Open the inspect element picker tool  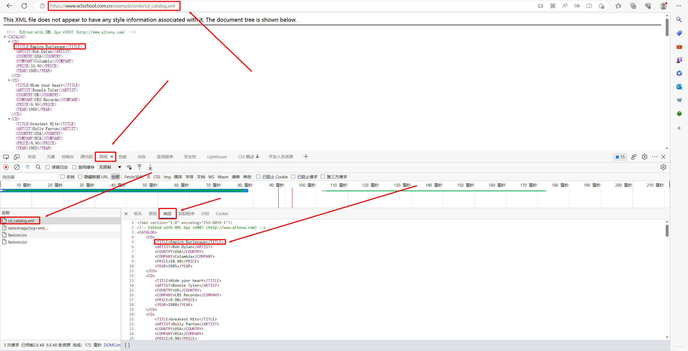[6, 157]
